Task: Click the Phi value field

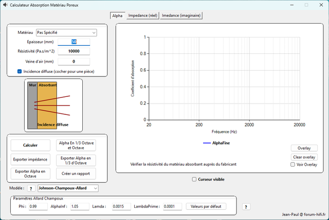Action: click(x=38, y=206)
